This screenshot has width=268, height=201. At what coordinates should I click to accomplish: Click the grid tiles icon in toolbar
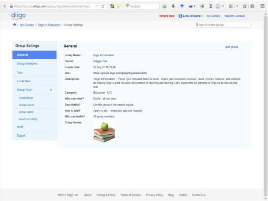[231, 6]
